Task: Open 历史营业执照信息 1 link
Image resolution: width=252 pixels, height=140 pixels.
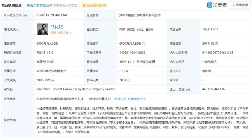Action: [x=67, y=5]
